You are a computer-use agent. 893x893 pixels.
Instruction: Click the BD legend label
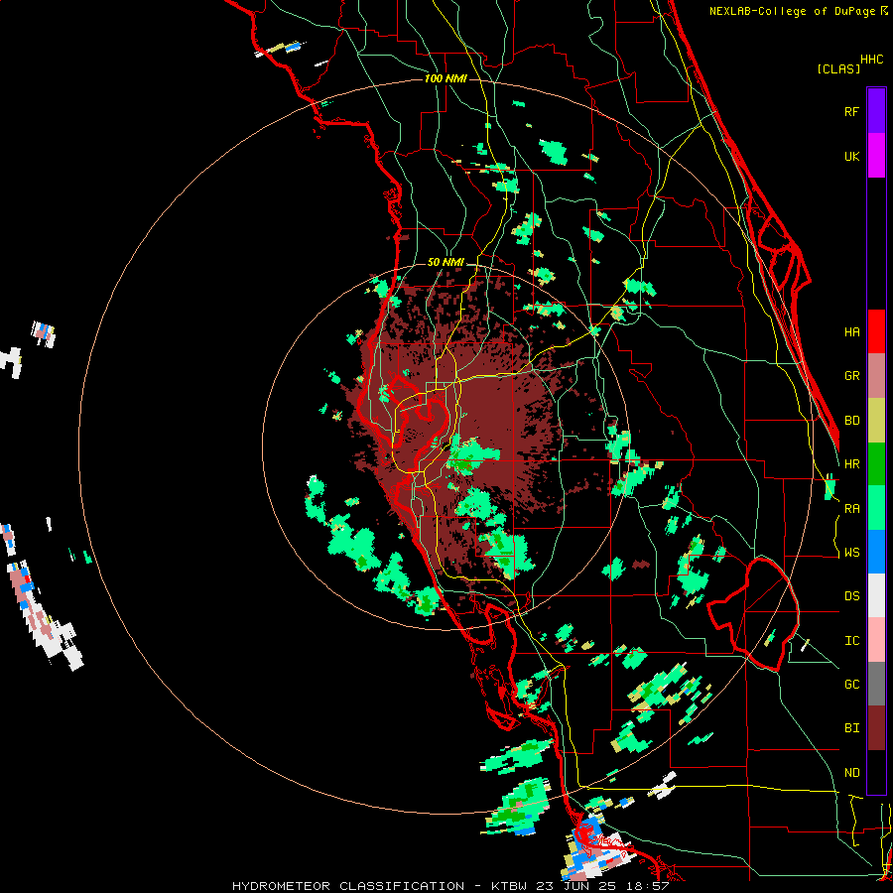point(852,421)
